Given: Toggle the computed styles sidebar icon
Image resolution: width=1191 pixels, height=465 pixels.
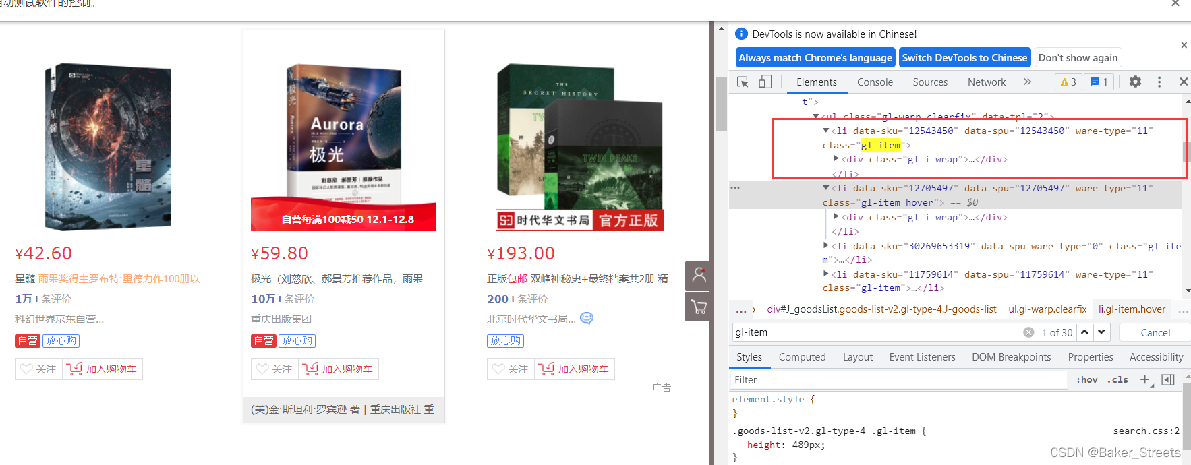Looking at the screenshot, I should (1168, 379).
